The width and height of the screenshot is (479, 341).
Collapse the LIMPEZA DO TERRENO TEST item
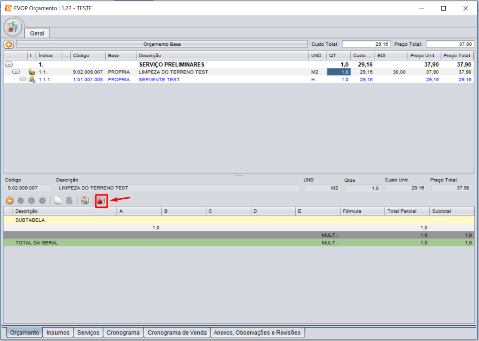[16, 71]
